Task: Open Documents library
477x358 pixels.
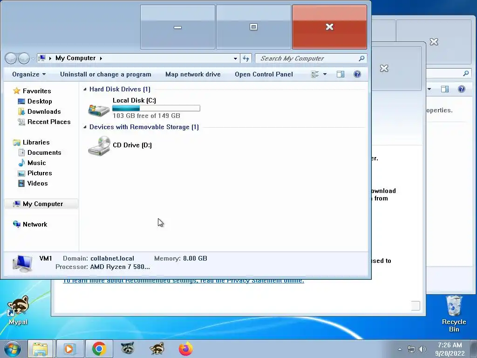Action: 44,152
